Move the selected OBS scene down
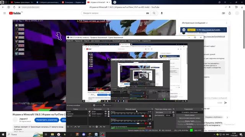Image resolution: width=245 pixels, height=137 pixels. point(78,127)
